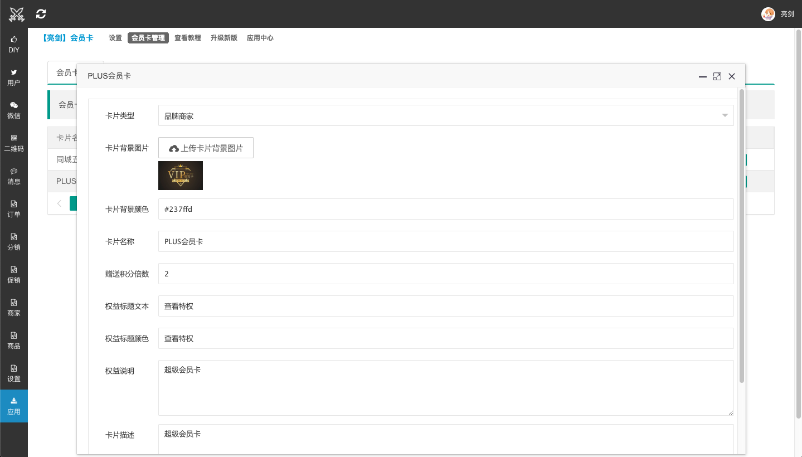This screenshot has width=802, height=457.
Task: Open 分销 section in sidebar
Action: (14, 242)
